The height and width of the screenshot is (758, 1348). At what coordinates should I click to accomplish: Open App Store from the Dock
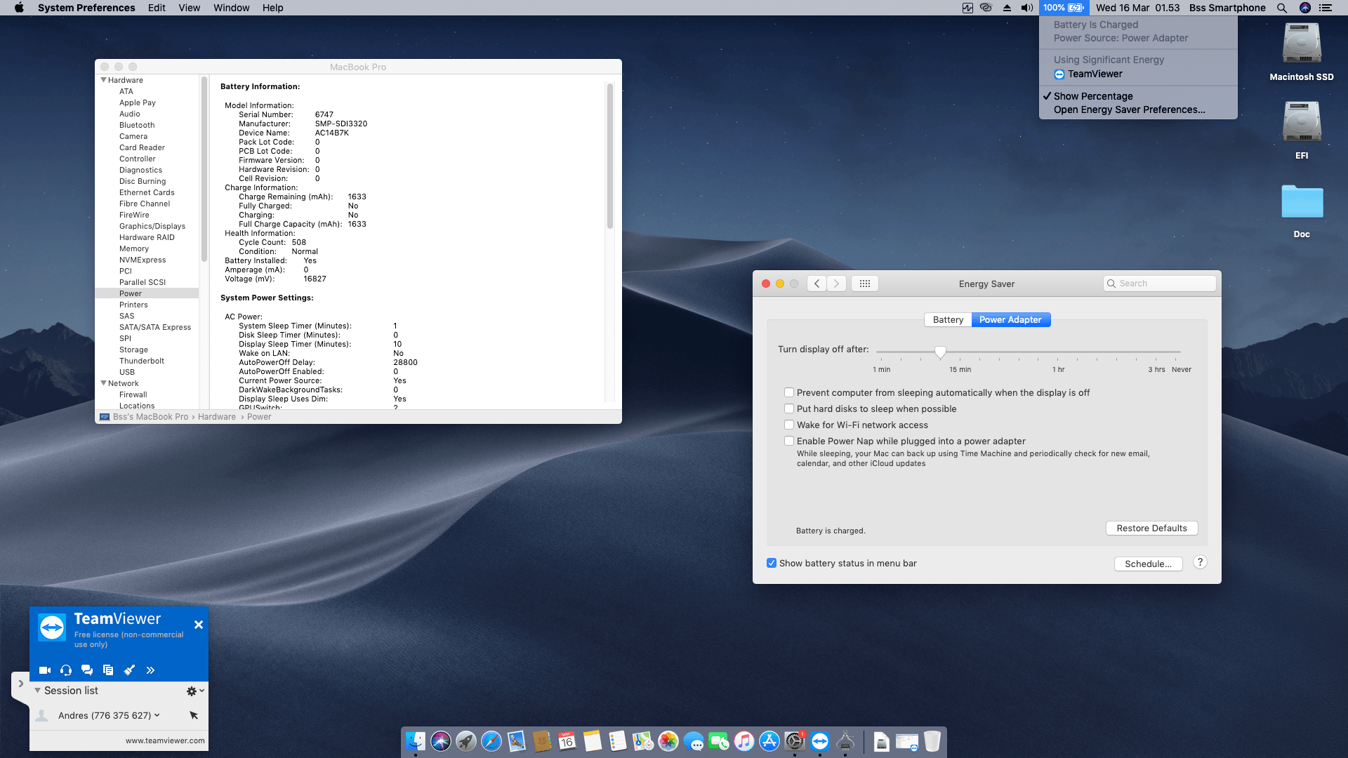click(769, 741)
